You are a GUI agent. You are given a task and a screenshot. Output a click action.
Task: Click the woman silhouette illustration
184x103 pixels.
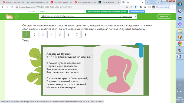point(119,74)
